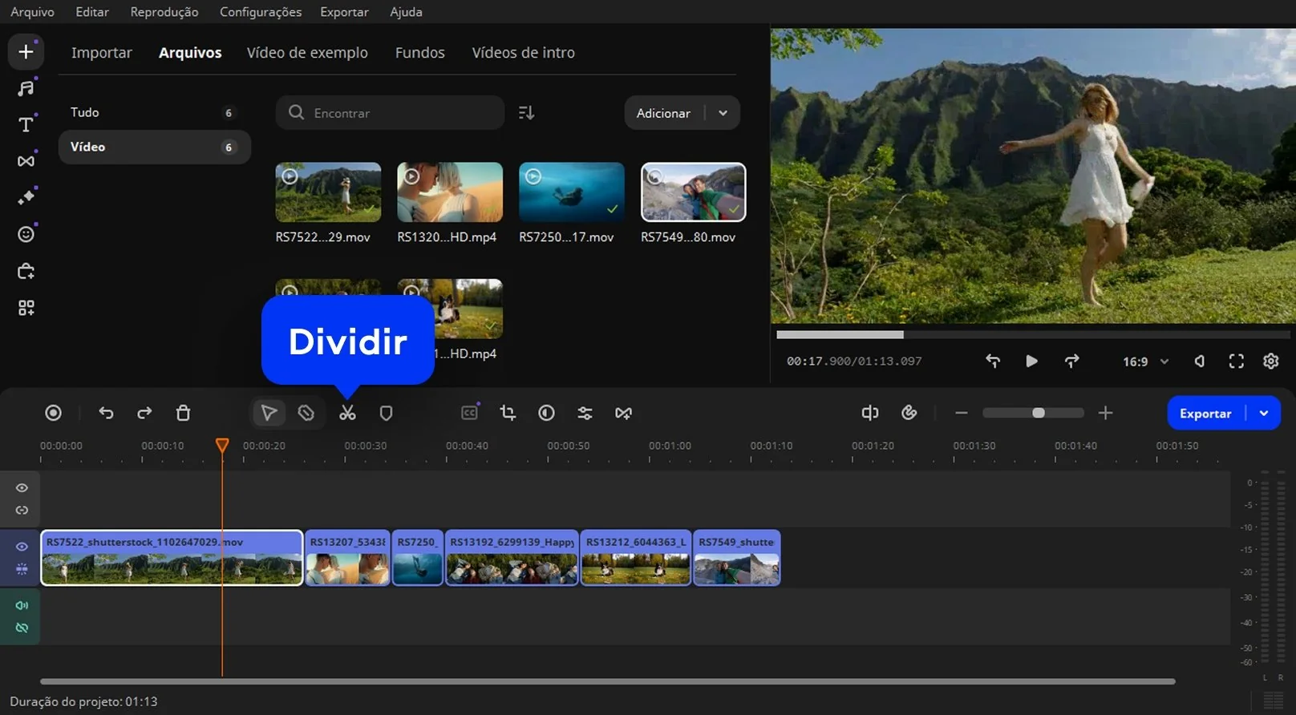The width and height of the screenshot is (1296, 715).
Task: Click the scissors Dividir split tool
Action: 347,413
